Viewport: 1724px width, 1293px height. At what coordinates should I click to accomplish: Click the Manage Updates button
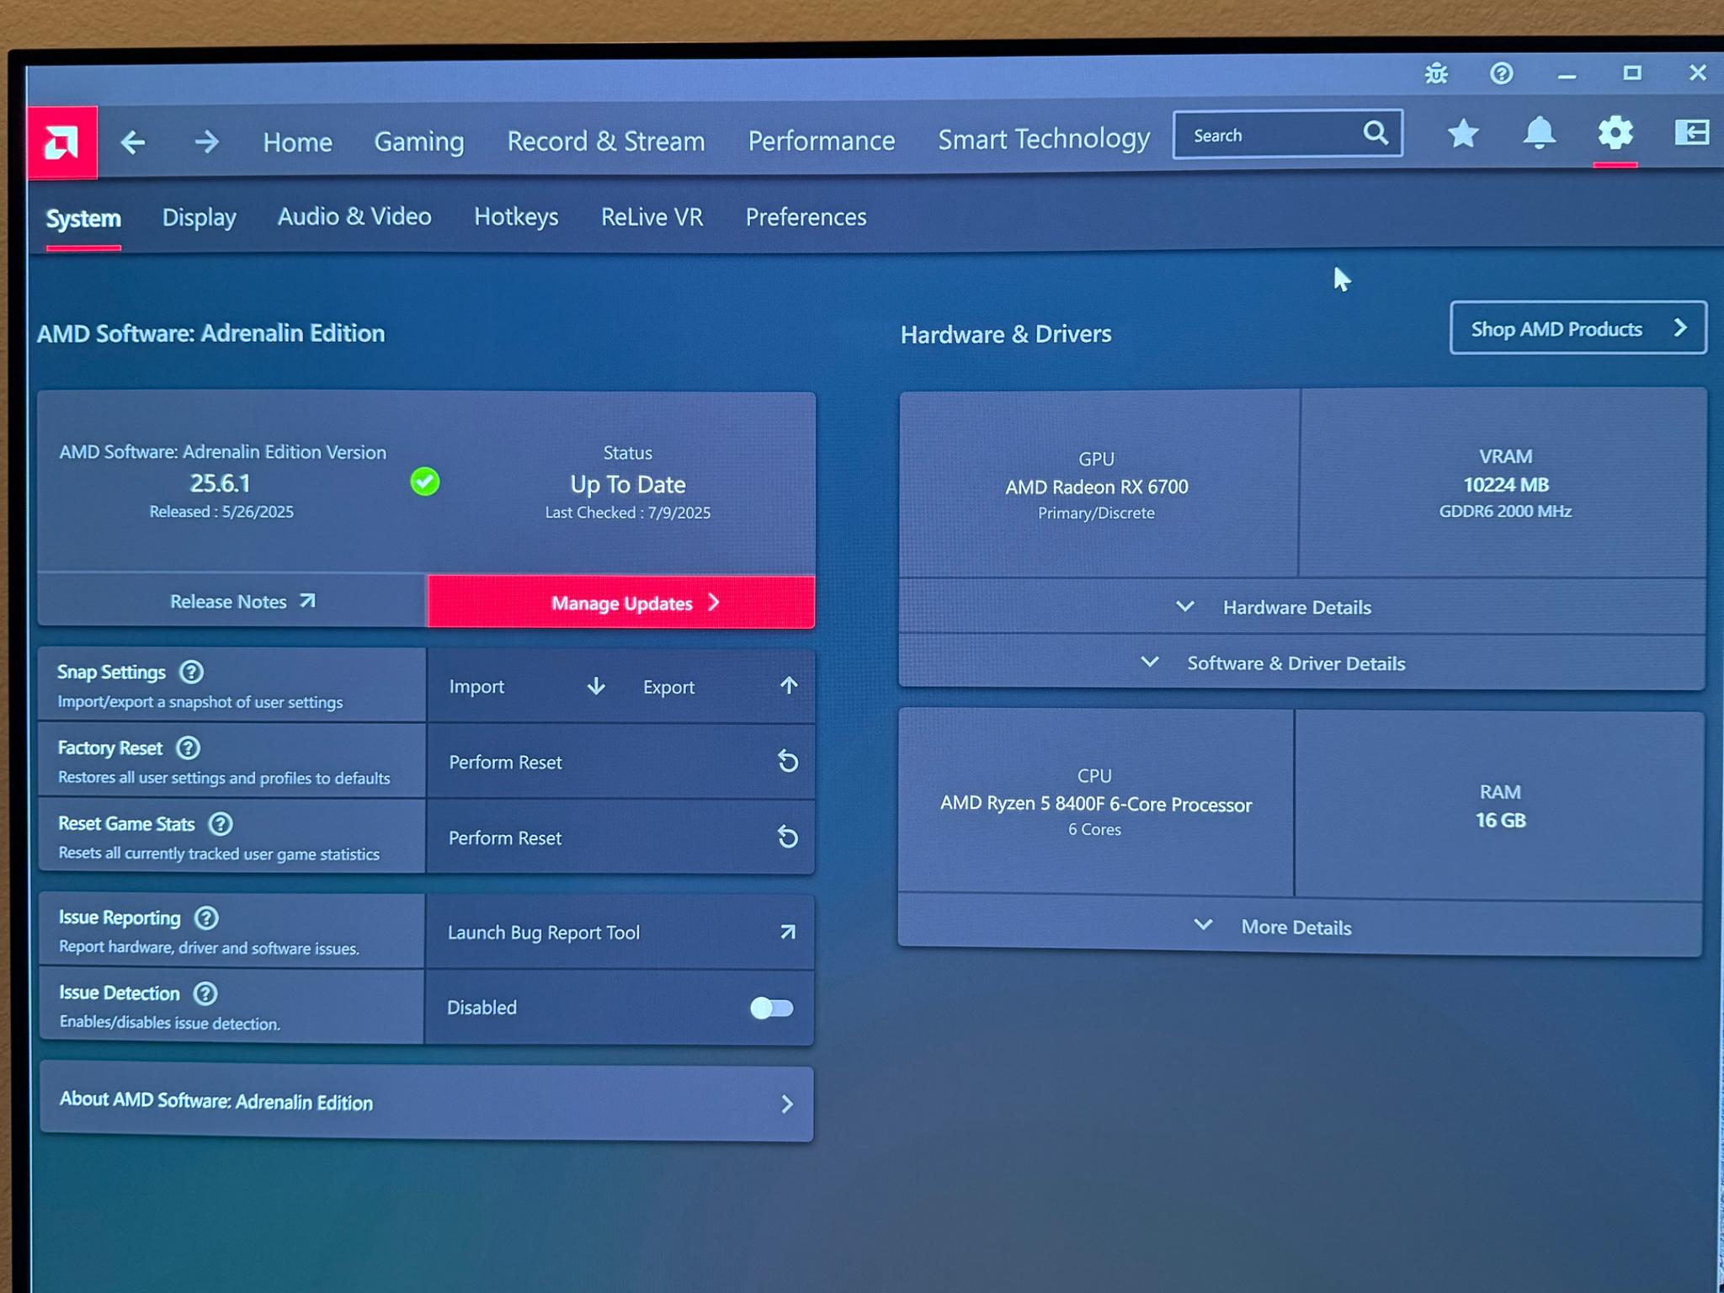pos(622,603)
